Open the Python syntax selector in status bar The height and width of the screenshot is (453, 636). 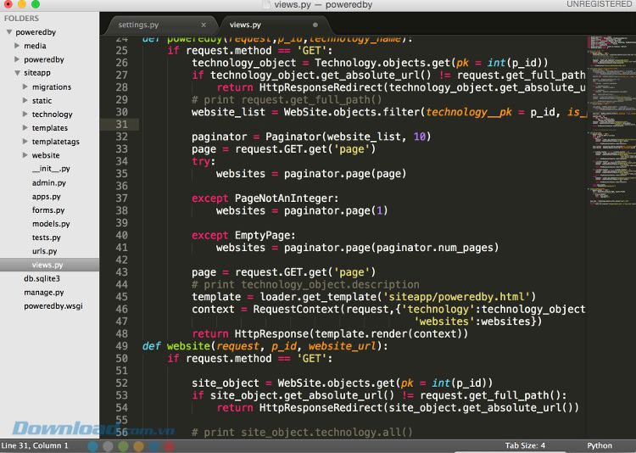[599, 445]
